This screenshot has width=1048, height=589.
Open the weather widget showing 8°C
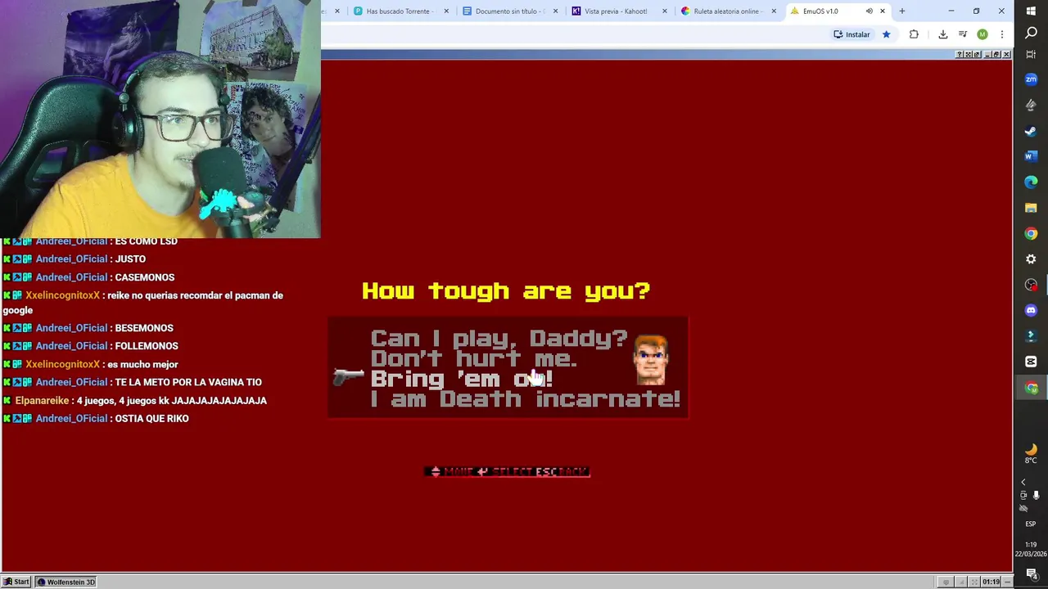pos(1031,453)
